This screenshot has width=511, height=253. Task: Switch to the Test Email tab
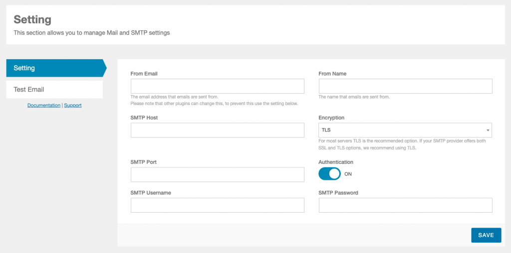pos(54,90)
